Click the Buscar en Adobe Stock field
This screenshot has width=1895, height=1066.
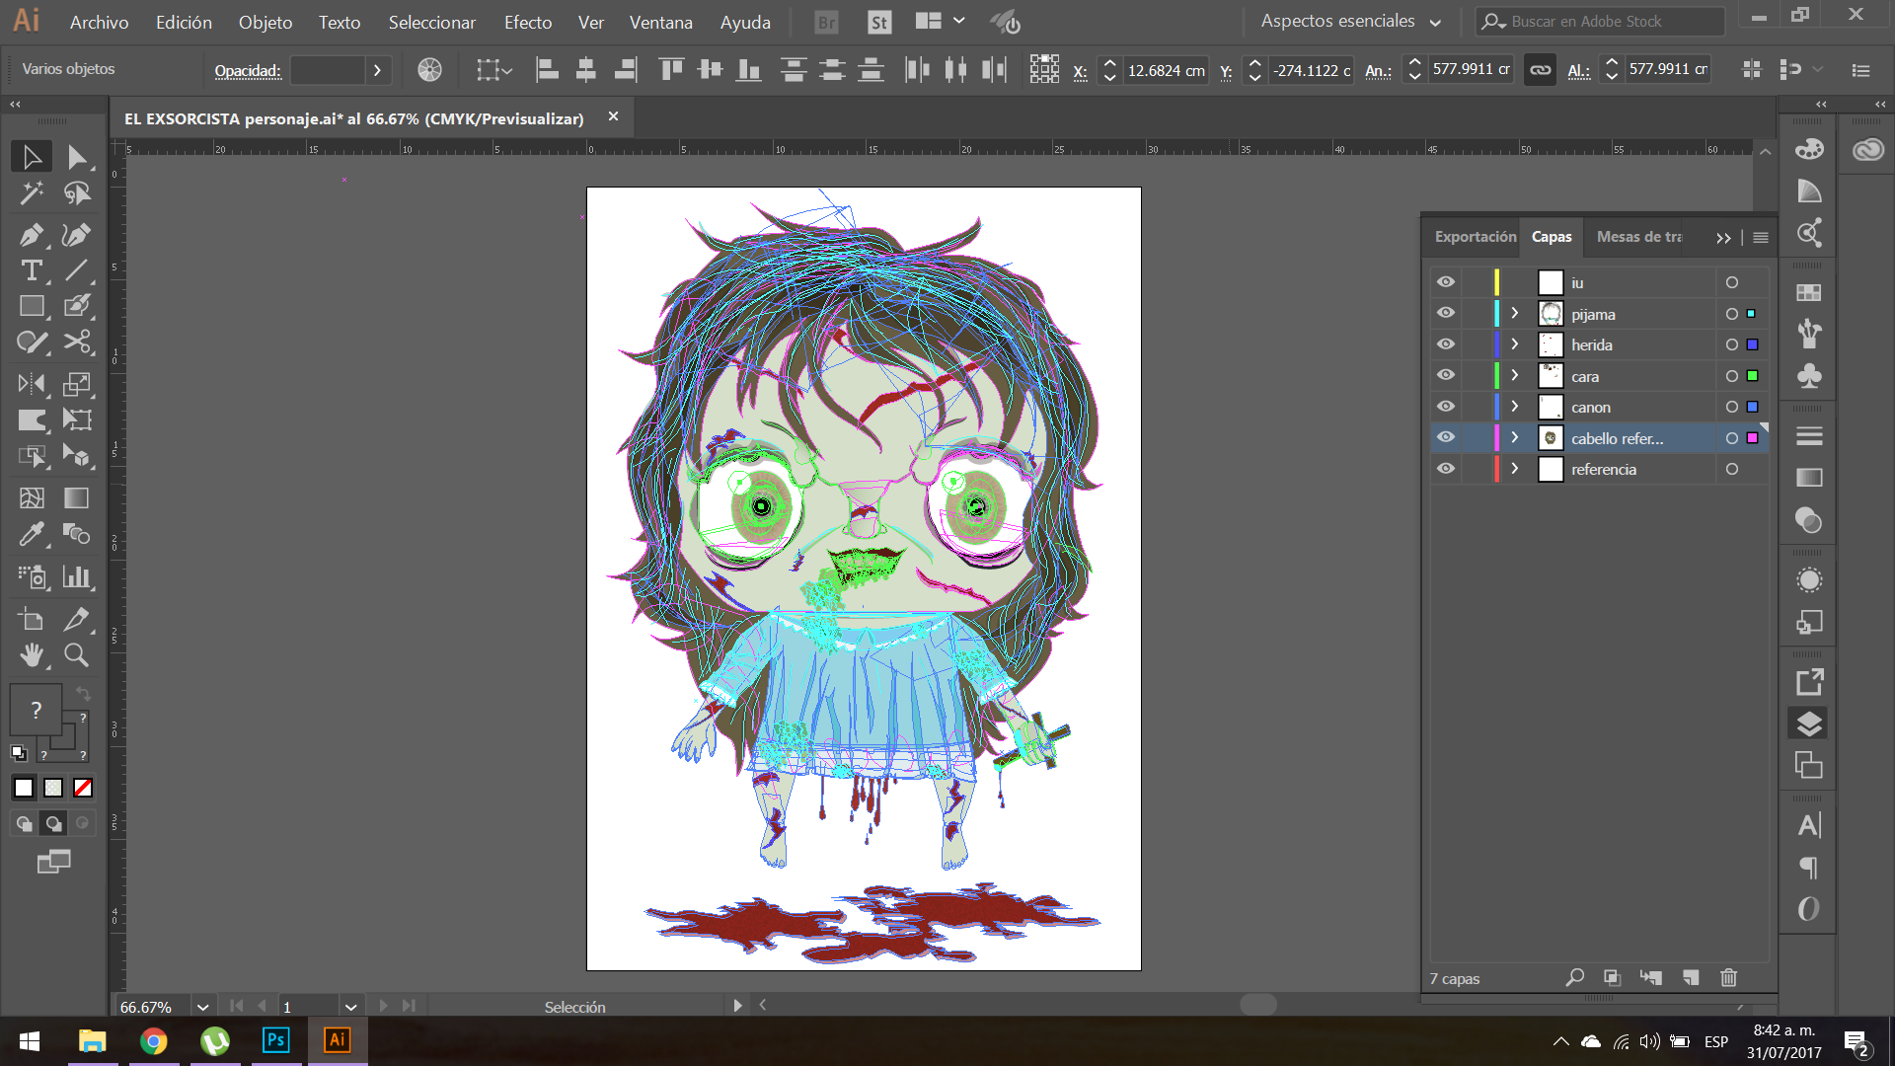(1601, 21)
